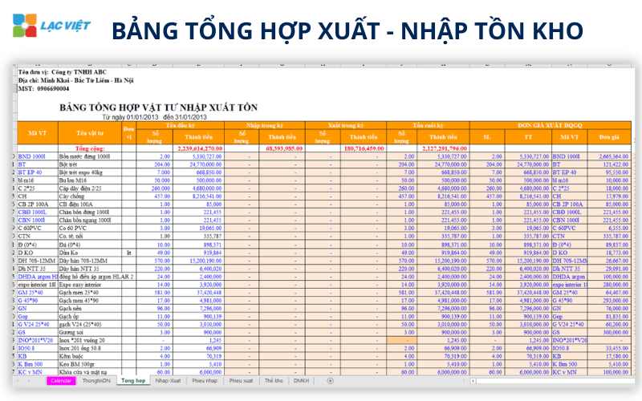Screen dimensions: 642x401
Task: Click the red 'Tổng cộng:' cell
Action: tap(90, 148)
